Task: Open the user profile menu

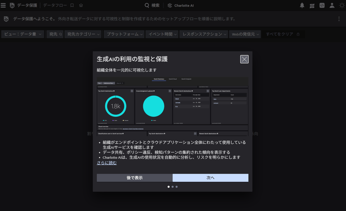Action: (x=332, y=5)
